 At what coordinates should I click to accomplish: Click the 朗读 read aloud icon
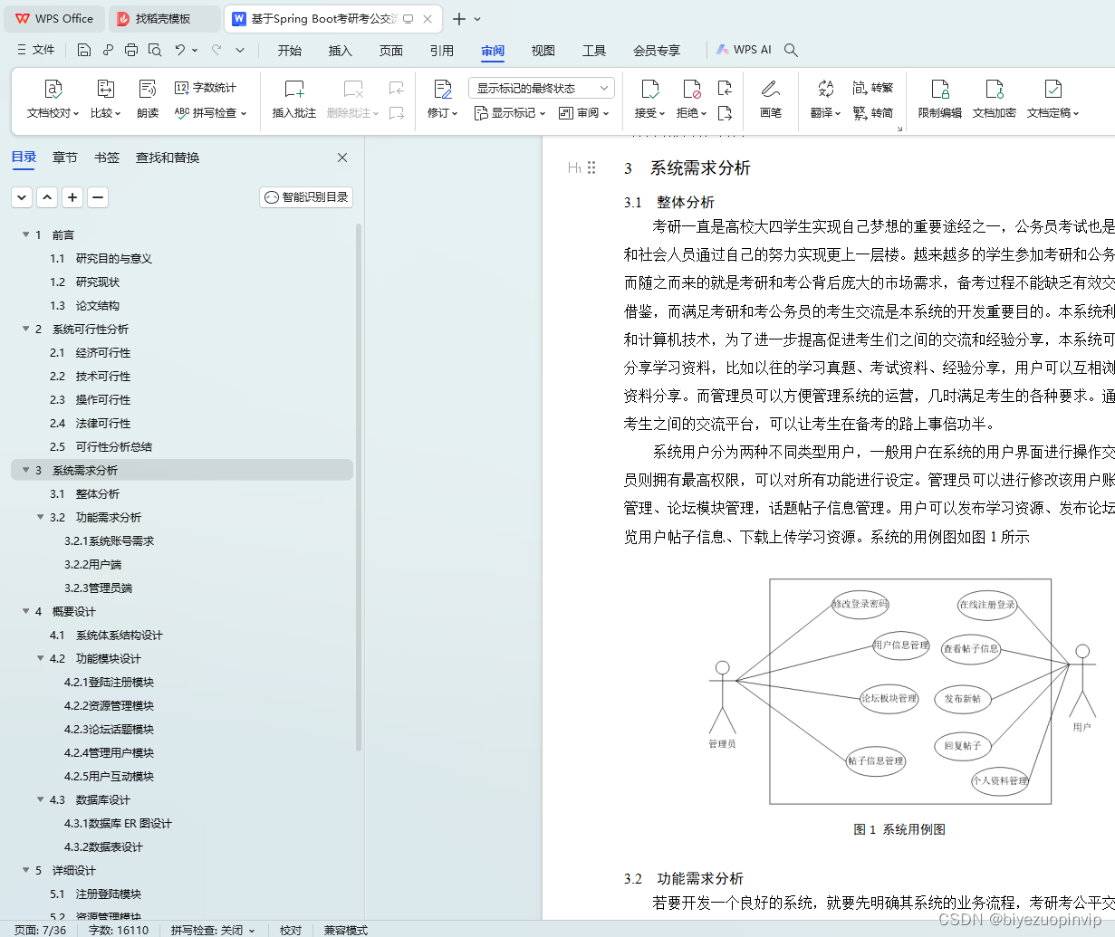point(148,89)
